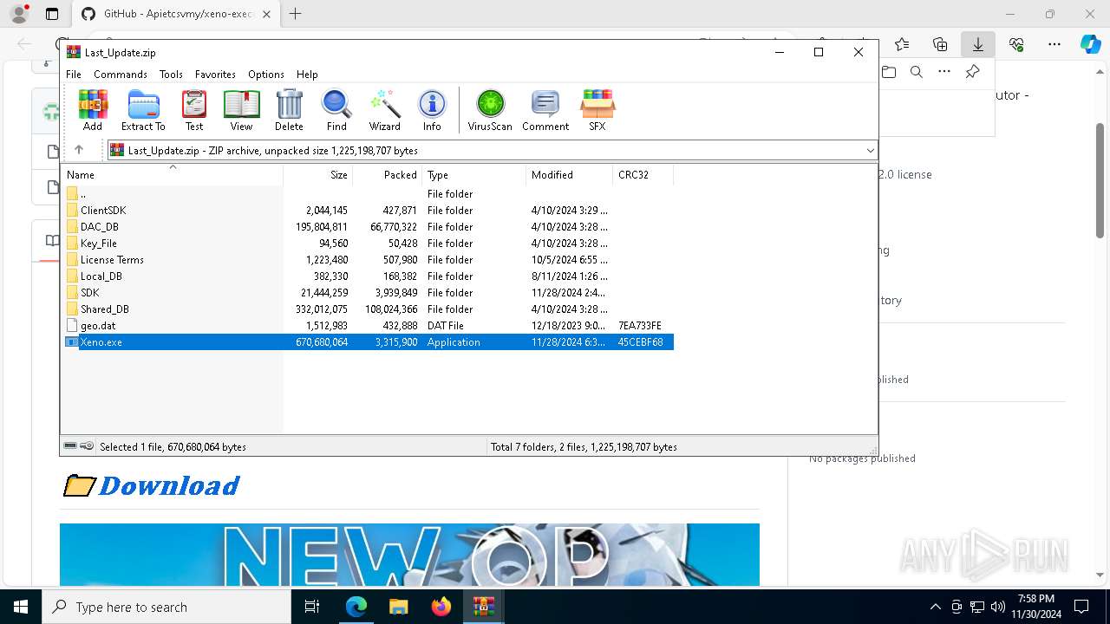Click the search icon in downloads panel
Screen dimensions: 1110x624
(x=917, y=72)
